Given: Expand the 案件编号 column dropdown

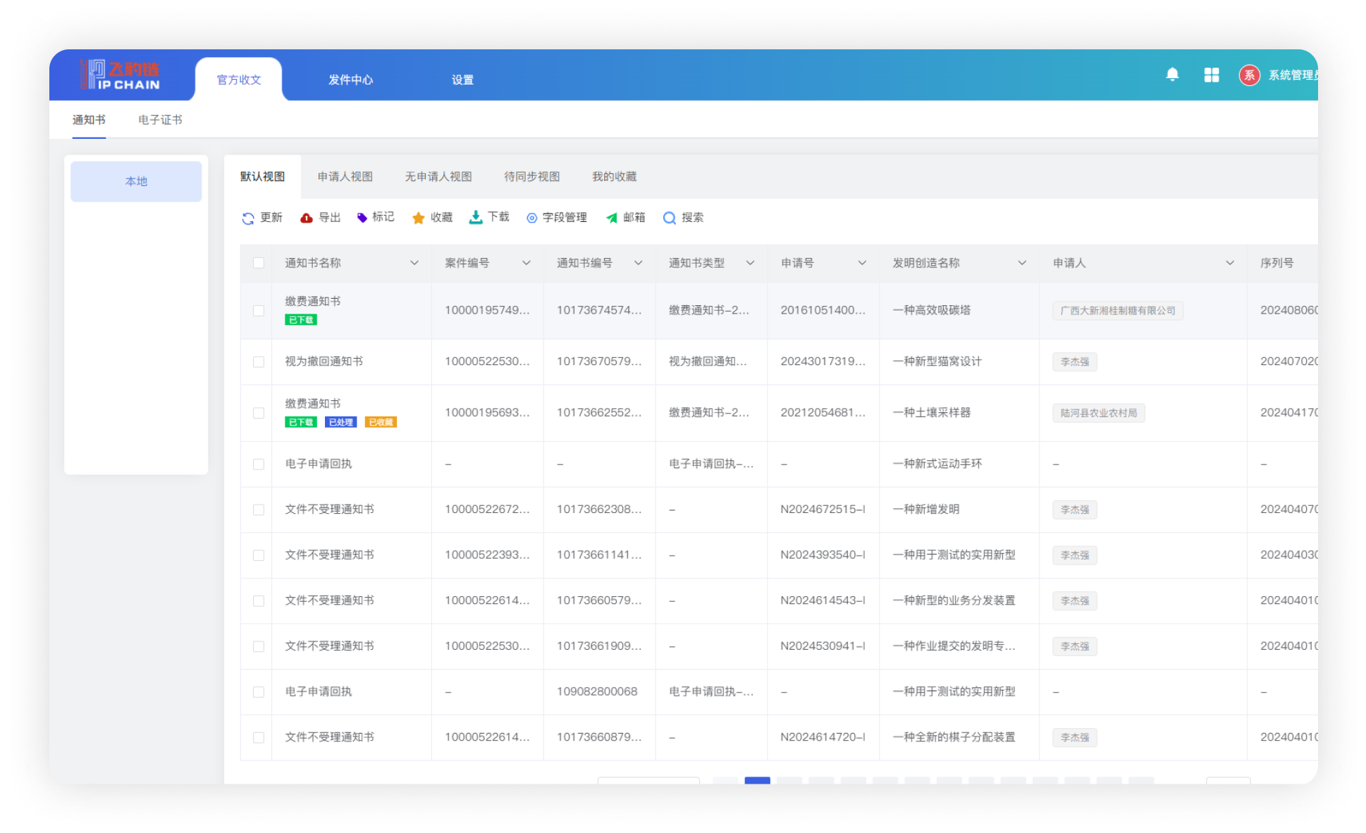Looking at the screenshot, I should tap(527, 263).
